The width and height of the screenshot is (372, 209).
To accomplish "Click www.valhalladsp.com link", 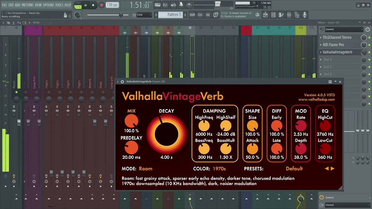I will [316, 100].
